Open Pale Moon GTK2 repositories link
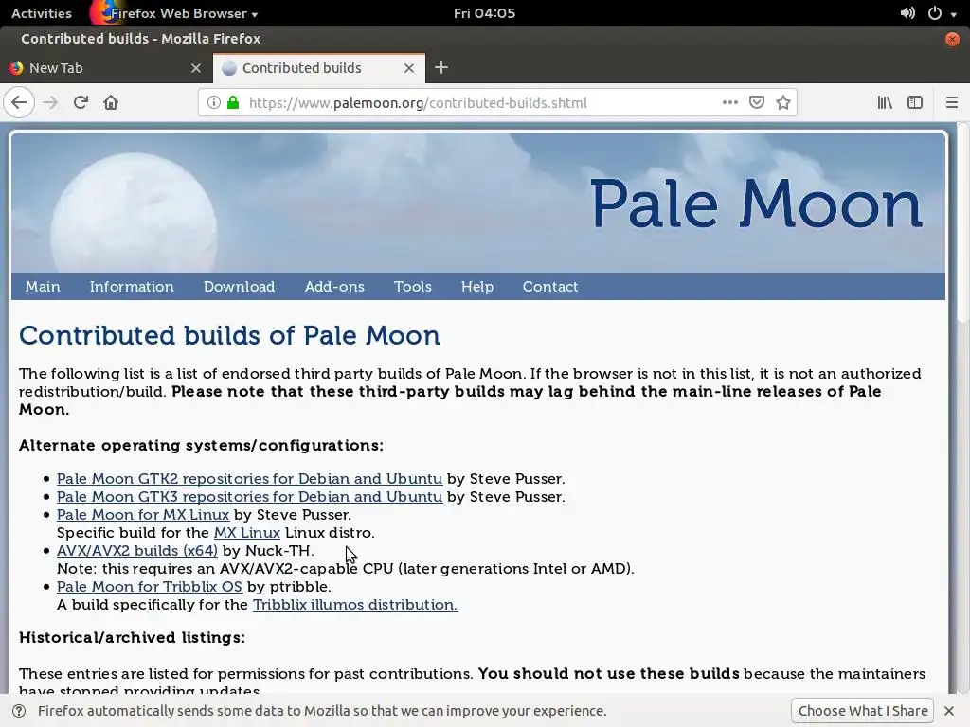The height and width of the screenshot is (727, 970). coord(249,479)
